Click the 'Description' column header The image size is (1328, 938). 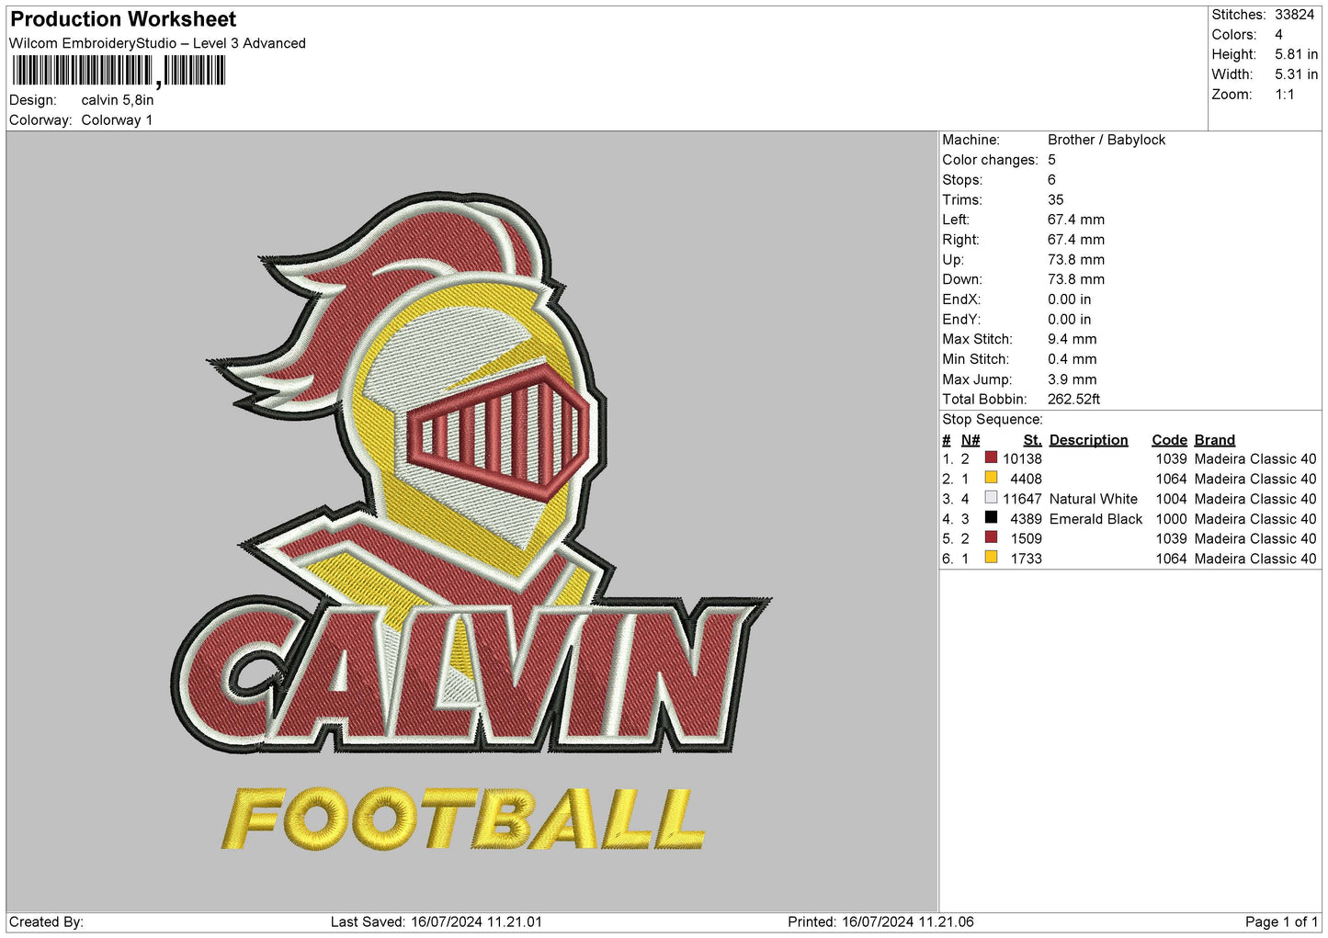[x=1089, y=440]
